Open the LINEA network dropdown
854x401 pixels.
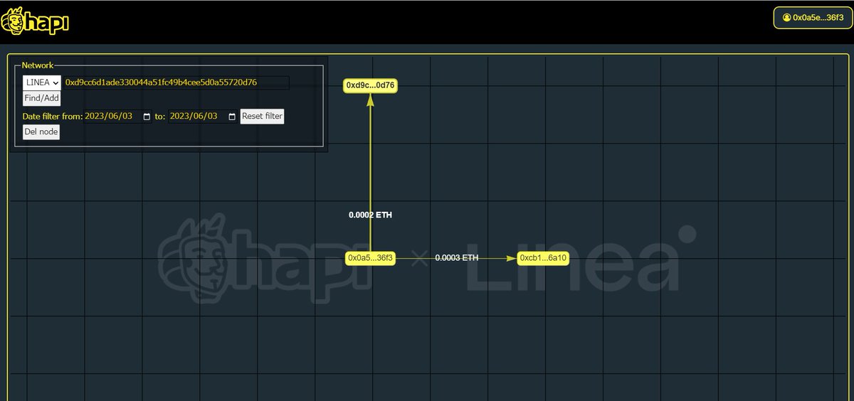coord(42,82)
